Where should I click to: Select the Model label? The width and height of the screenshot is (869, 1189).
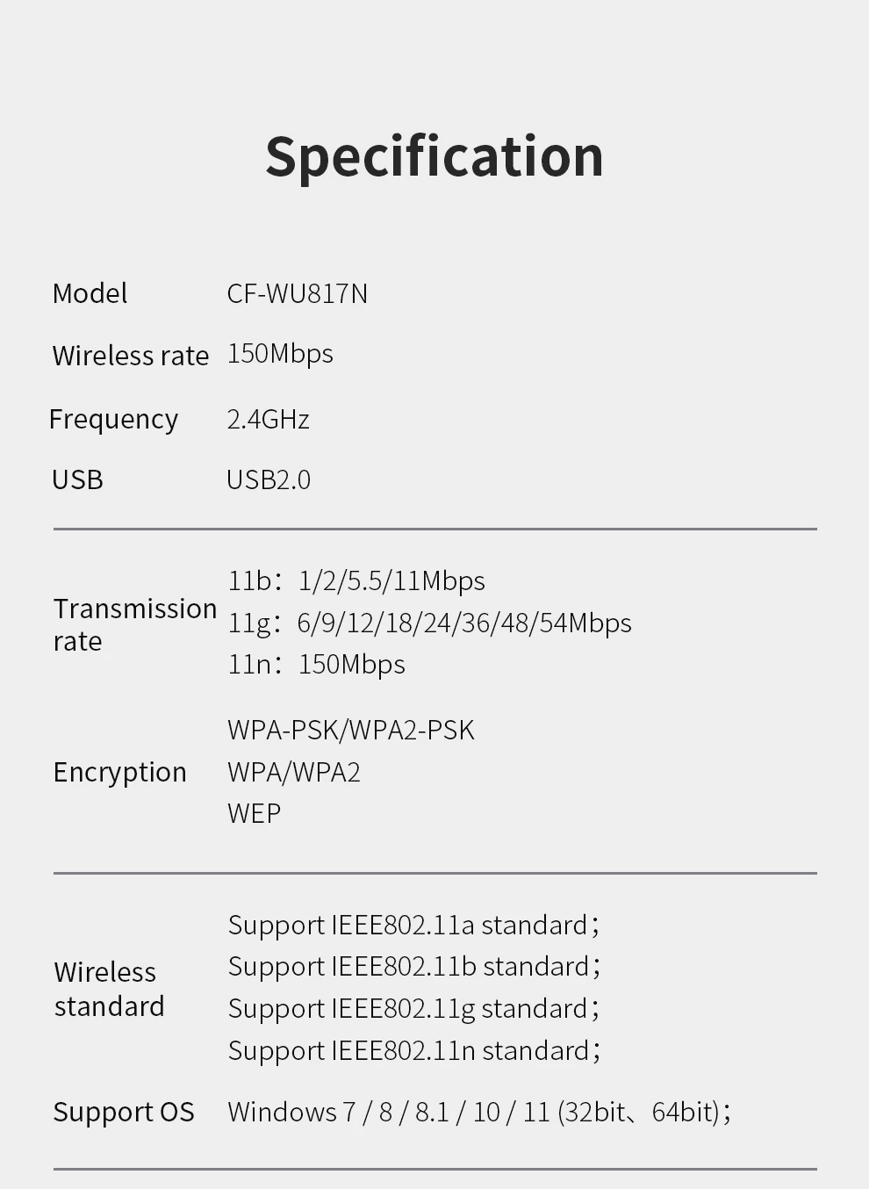90,293
